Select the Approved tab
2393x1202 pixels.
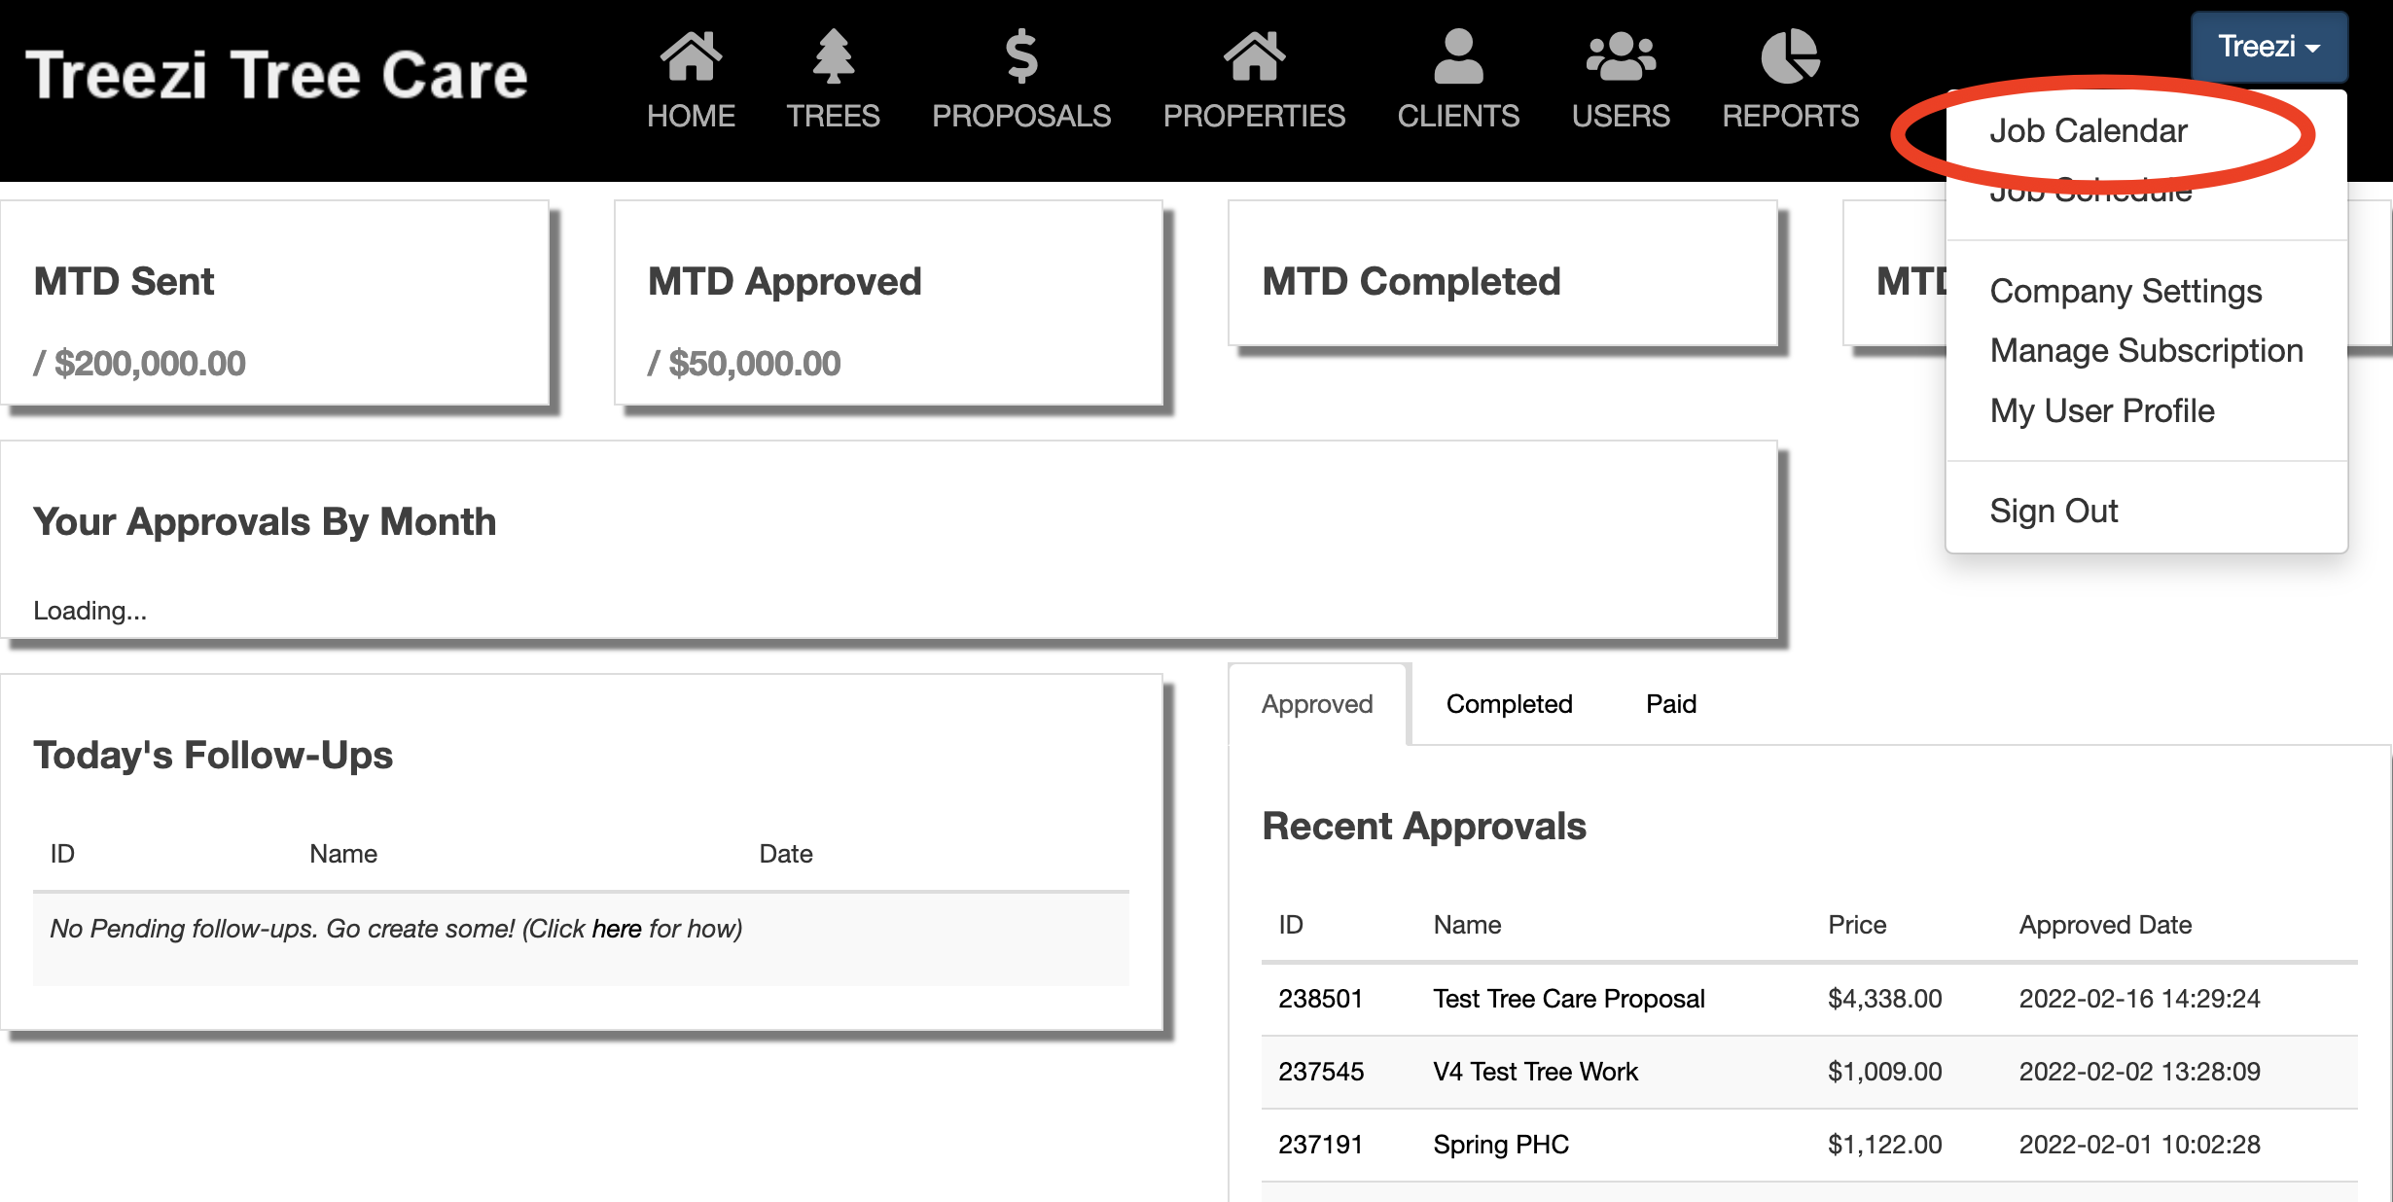point(1317,703)
